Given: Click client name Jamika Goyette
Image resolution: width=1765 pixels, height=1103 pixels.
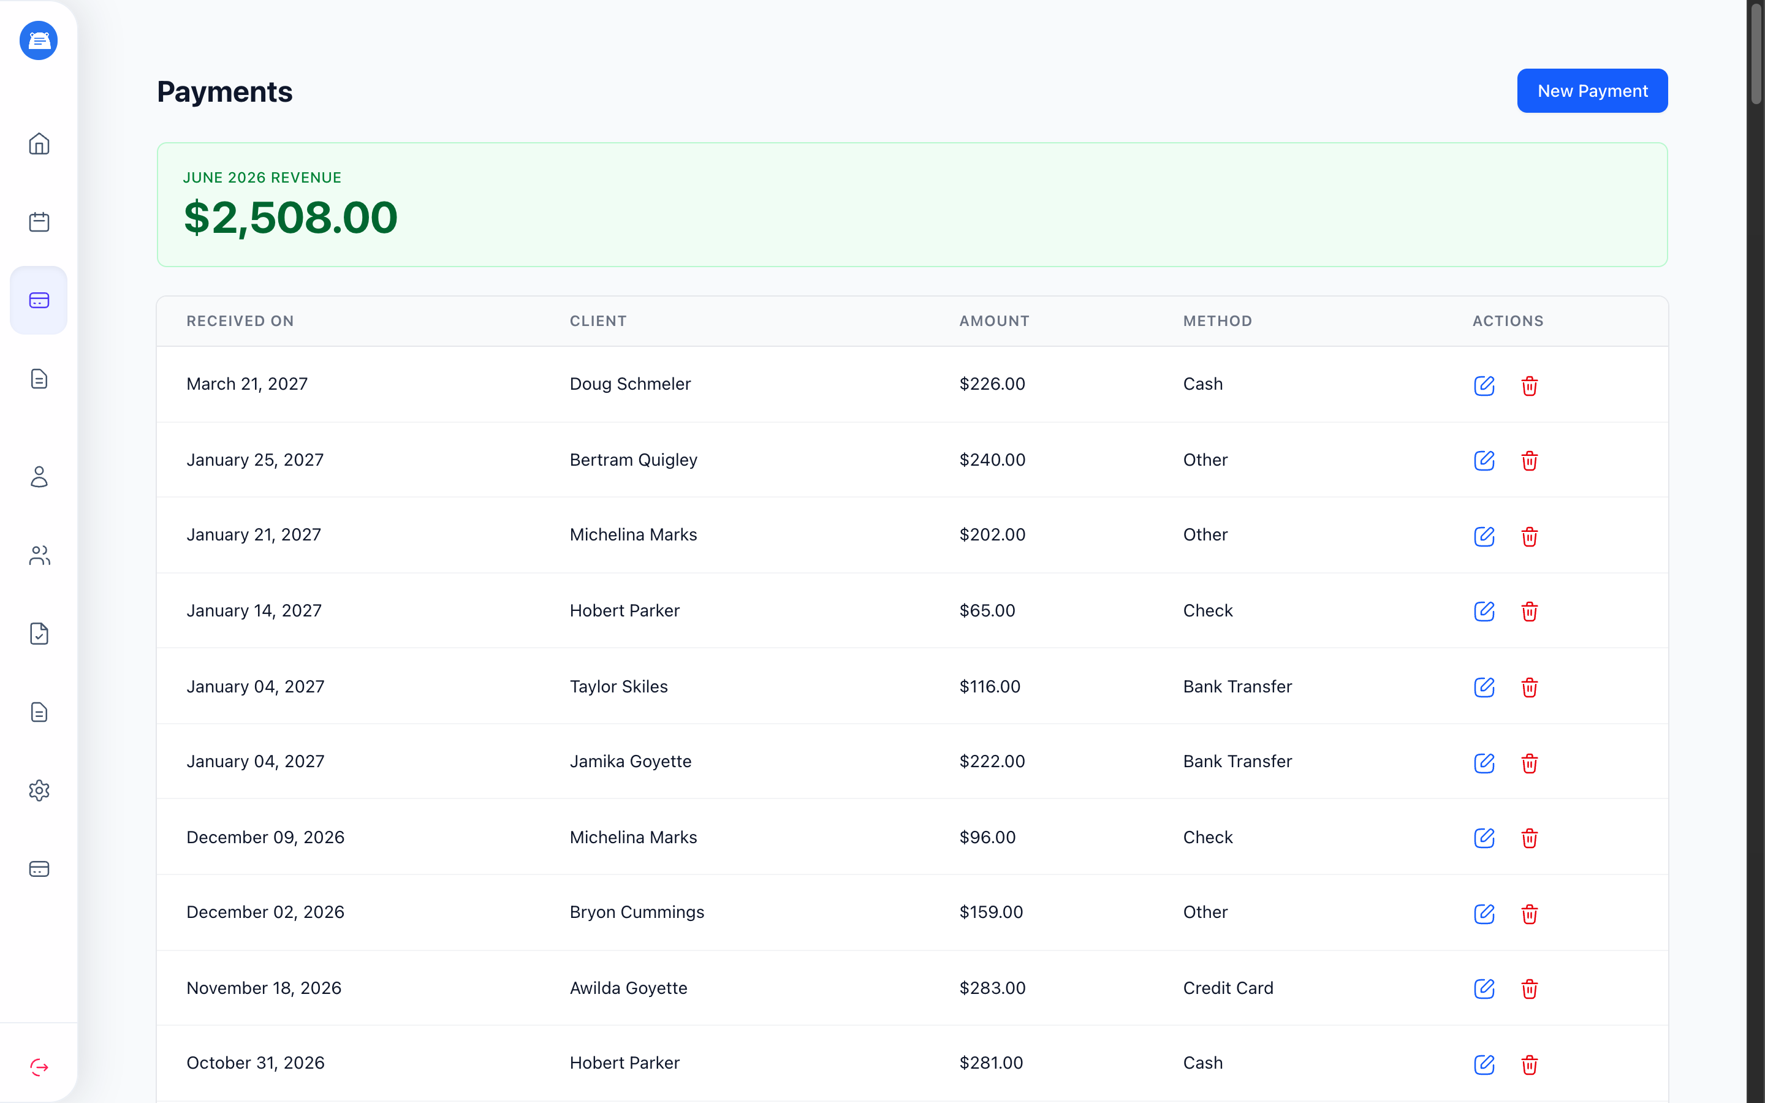Looking at the screenshot, I should click(x=630, y=762).
